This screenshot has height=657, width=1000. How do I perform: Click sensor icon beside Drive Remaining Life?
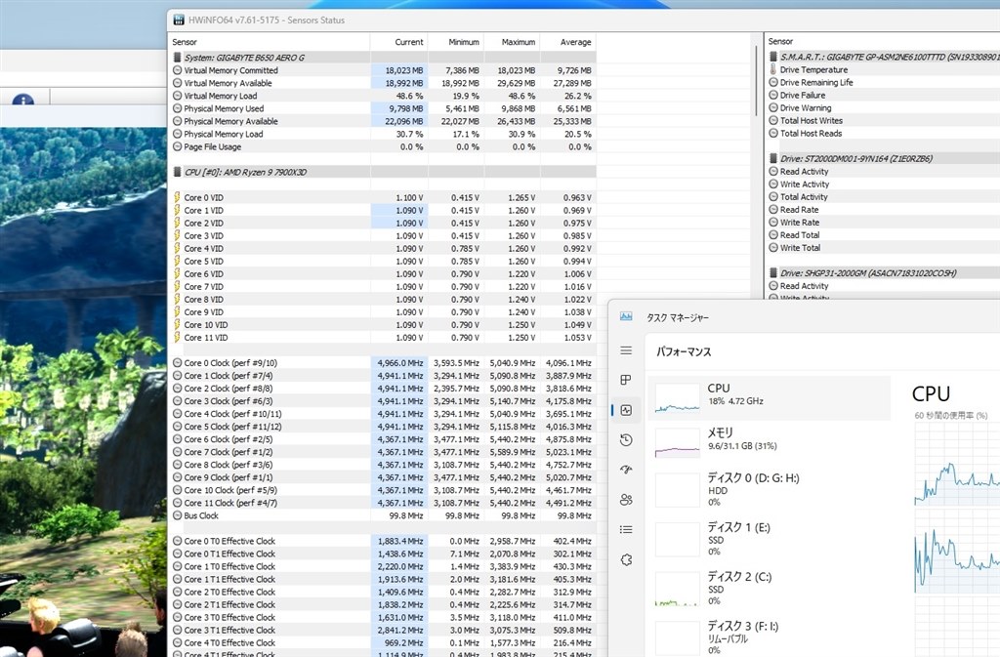click(773, 82)
